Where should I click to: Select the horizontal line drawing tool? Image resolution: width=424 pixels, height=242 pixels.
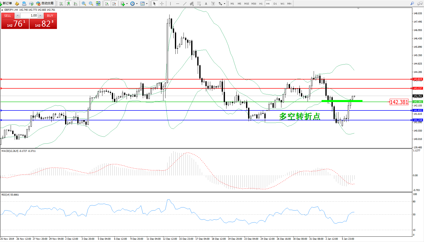[177, 4]
